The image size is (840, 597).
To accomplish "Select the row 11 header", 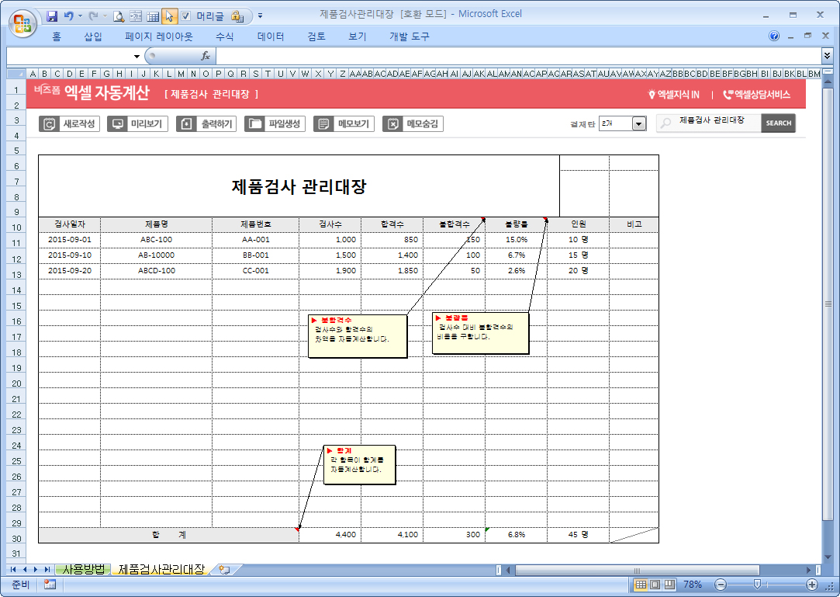I will click(16, 243).
